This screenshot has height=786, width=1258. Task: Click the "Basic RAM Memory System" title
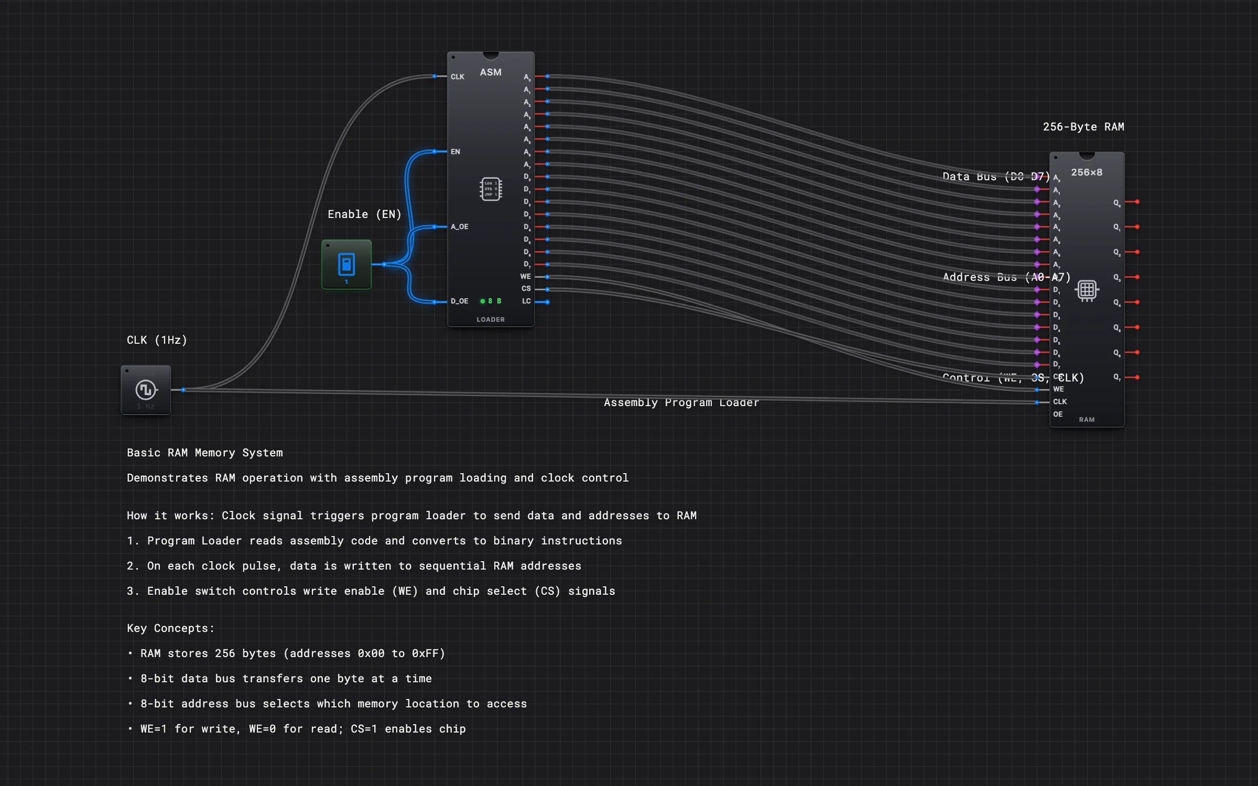coord(205,453)
